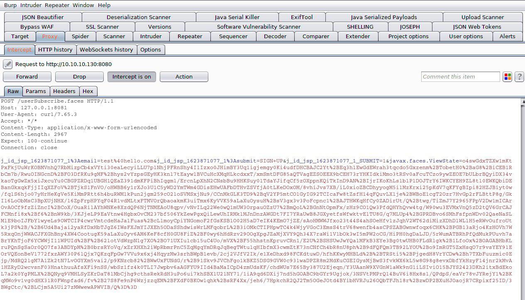Click the Accept: */* header line

click(x=19, y=121)
